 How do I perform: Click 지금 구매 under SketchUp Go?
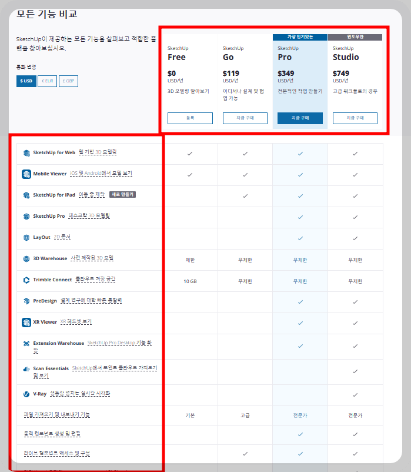click(245, 118)
